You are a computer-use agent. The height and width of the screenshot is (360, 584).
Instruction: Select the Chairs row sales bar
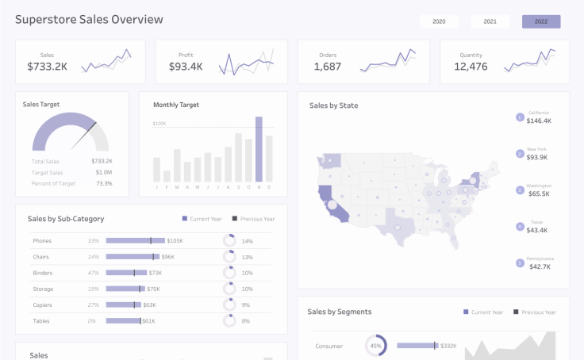(131, 257)
